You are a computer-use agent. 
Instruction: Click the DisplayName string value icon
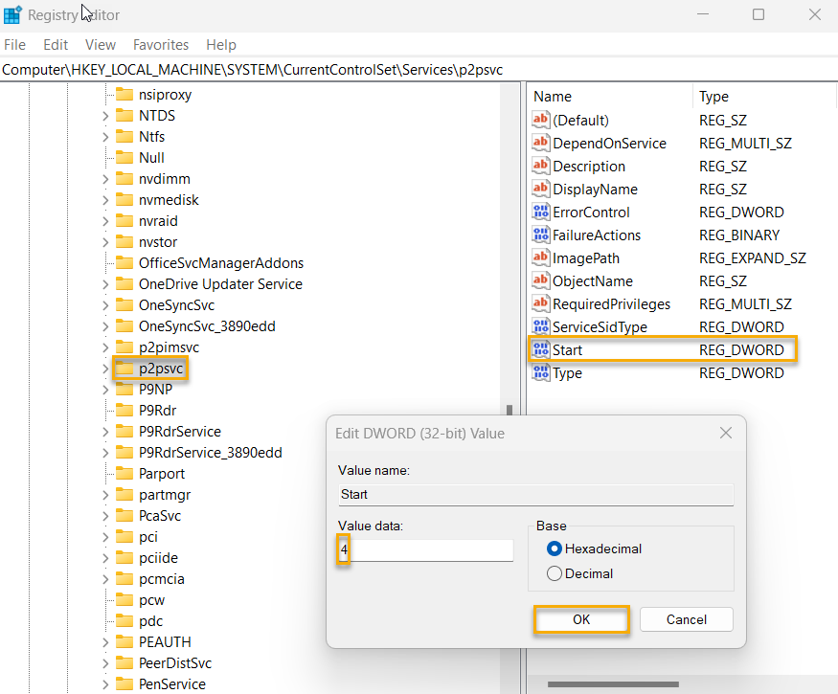tap(542, 189)
